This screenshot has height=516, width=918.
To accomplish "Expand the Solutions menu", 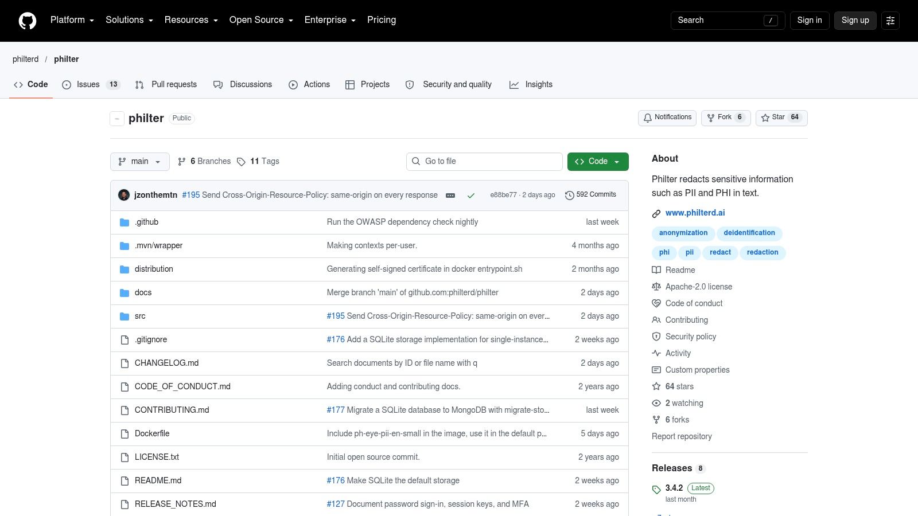I will pos(129,20).
